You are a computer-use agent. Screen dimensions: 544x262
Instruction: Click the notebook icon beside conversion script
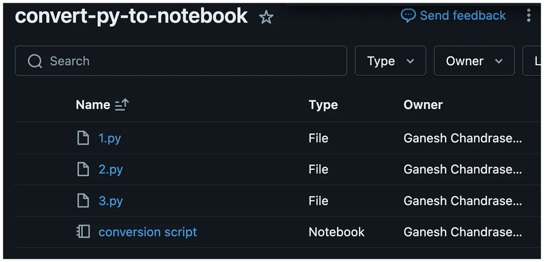coord(83,232)
